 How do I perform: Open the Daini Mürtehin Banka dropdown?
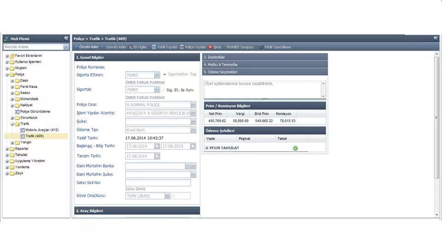tap(193, 166)
